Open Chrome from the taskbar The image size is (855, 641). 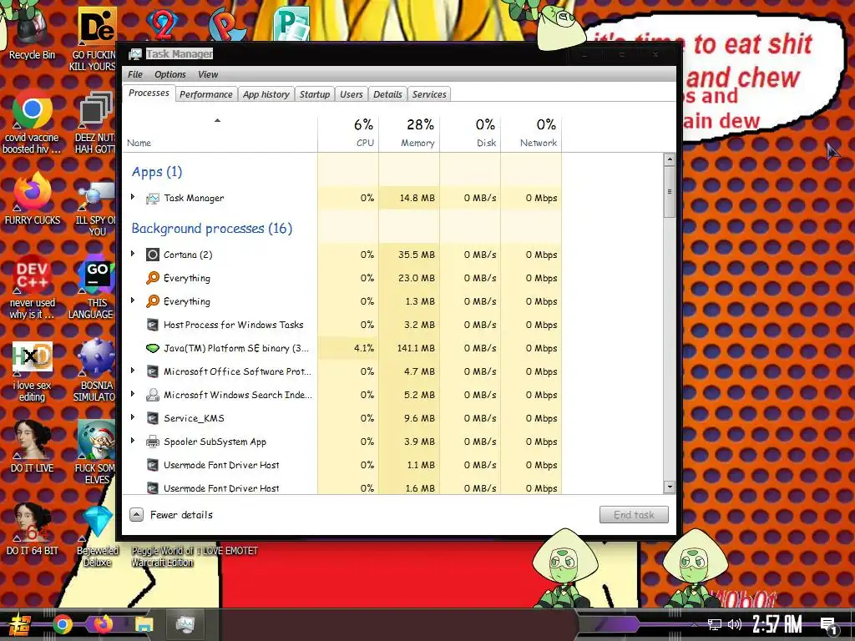coord(62,624)
